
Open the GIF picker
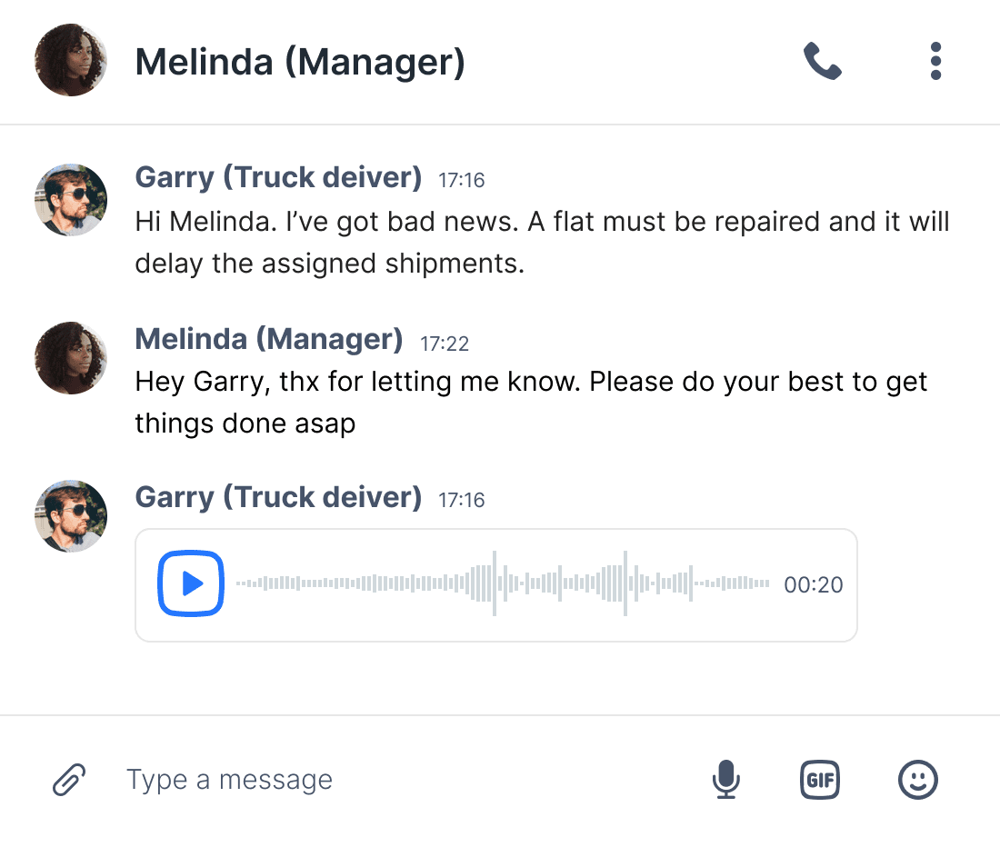(819, 780)
